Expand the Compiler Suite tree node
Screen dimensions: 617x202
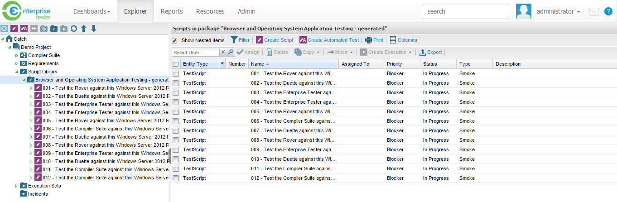pos(17,55)
